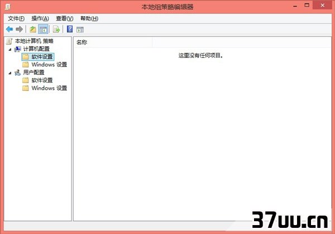Click folder icon of 软件设置 under 用户配置
Viewport: 335px width, 234px height.
(x=26, y=80)
